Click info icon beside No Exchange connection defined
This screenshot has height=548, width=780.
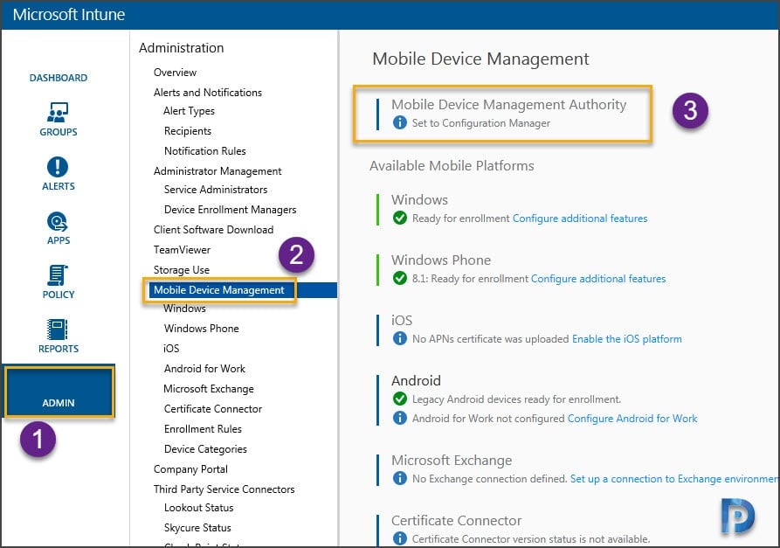[x=399, y=478]
